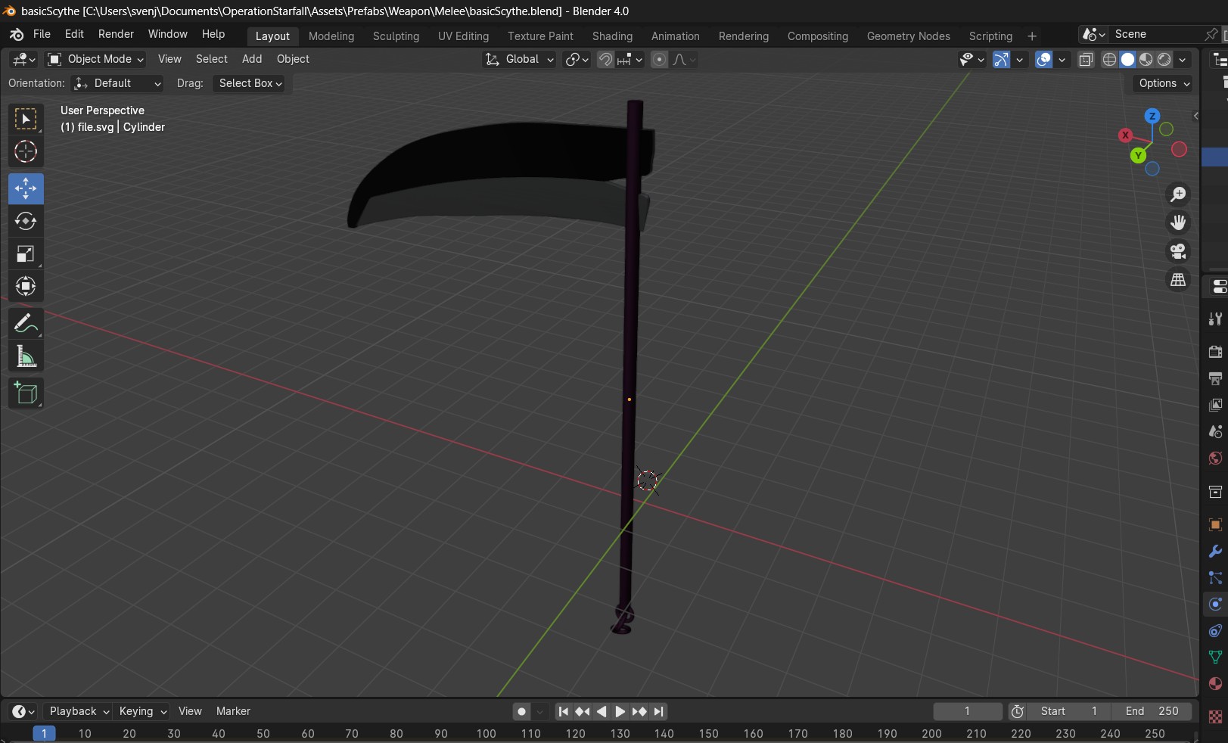Activate the Rotate tool

pos(26,221)
